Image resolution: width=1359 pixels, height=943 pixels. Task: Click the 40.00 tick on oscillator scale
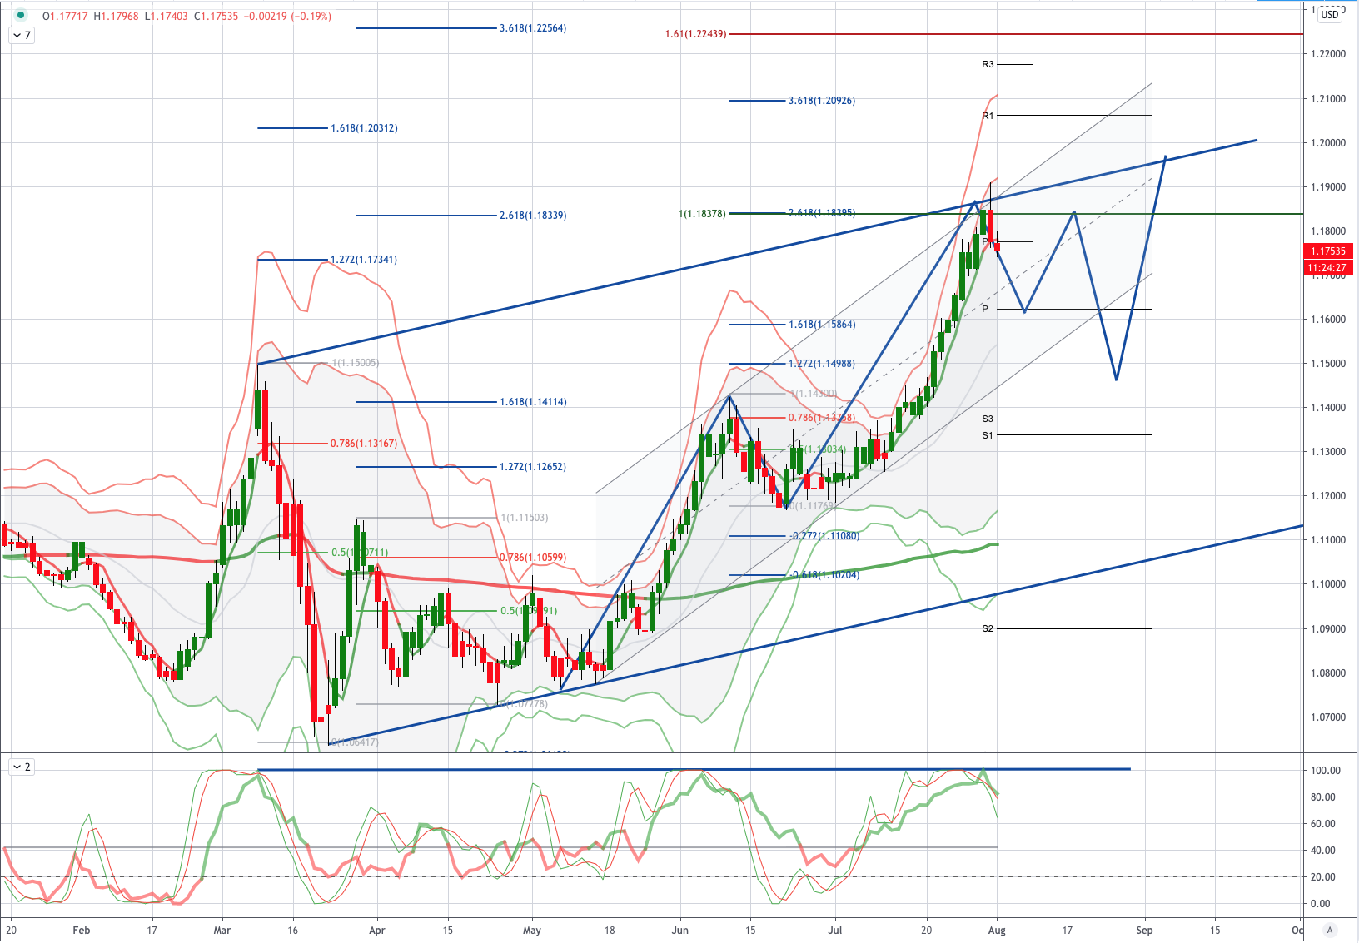[x=1322, y=851]
